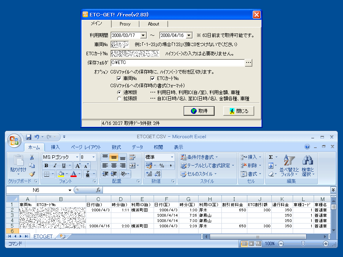
Task: Apply the yellow fill color bucket
Action: (x=61, y=174)
